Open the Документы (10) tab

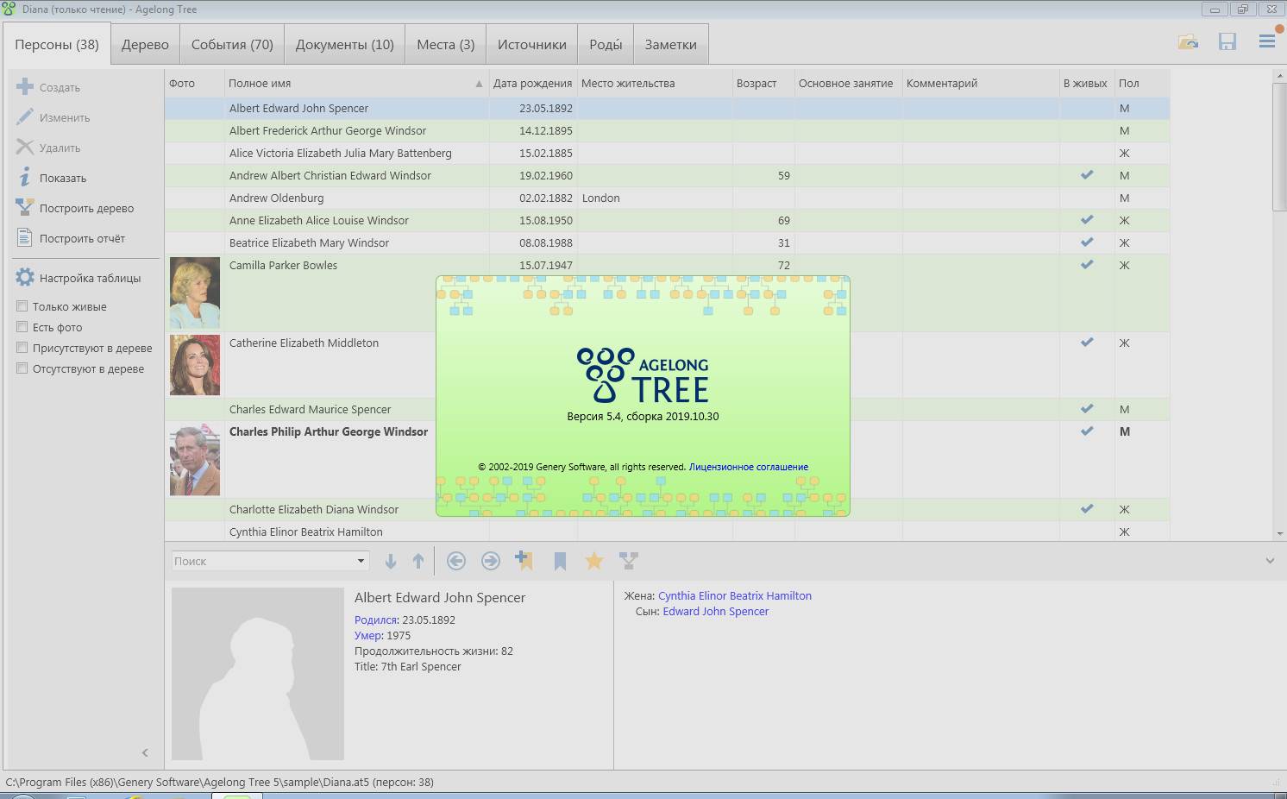point(345,45)
